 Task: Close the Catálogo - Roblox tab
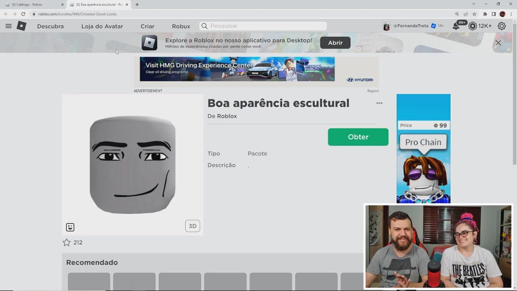click(x=62, y=4)
